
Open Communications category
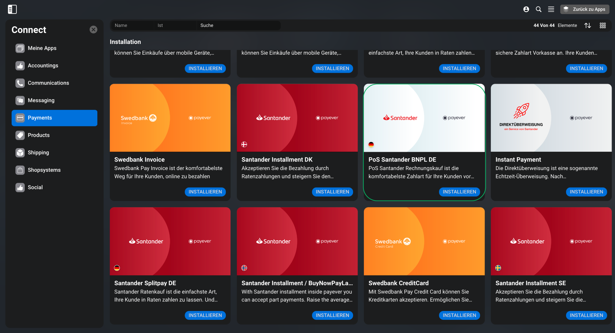[54, 83]
